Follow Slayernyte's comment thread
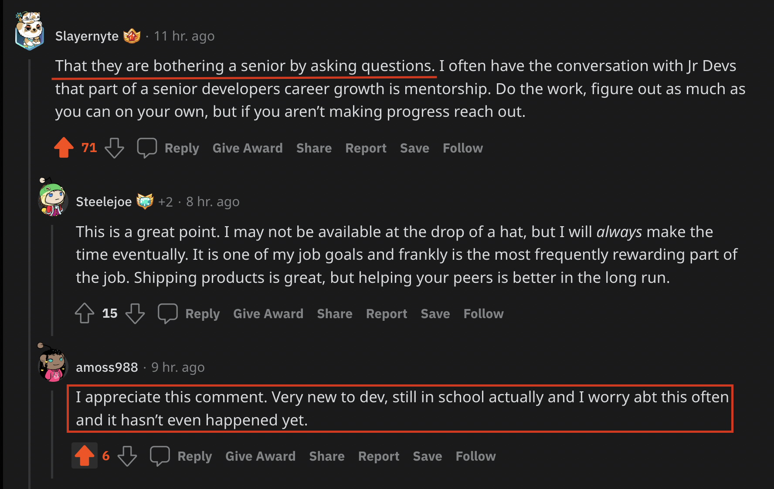 462,148
